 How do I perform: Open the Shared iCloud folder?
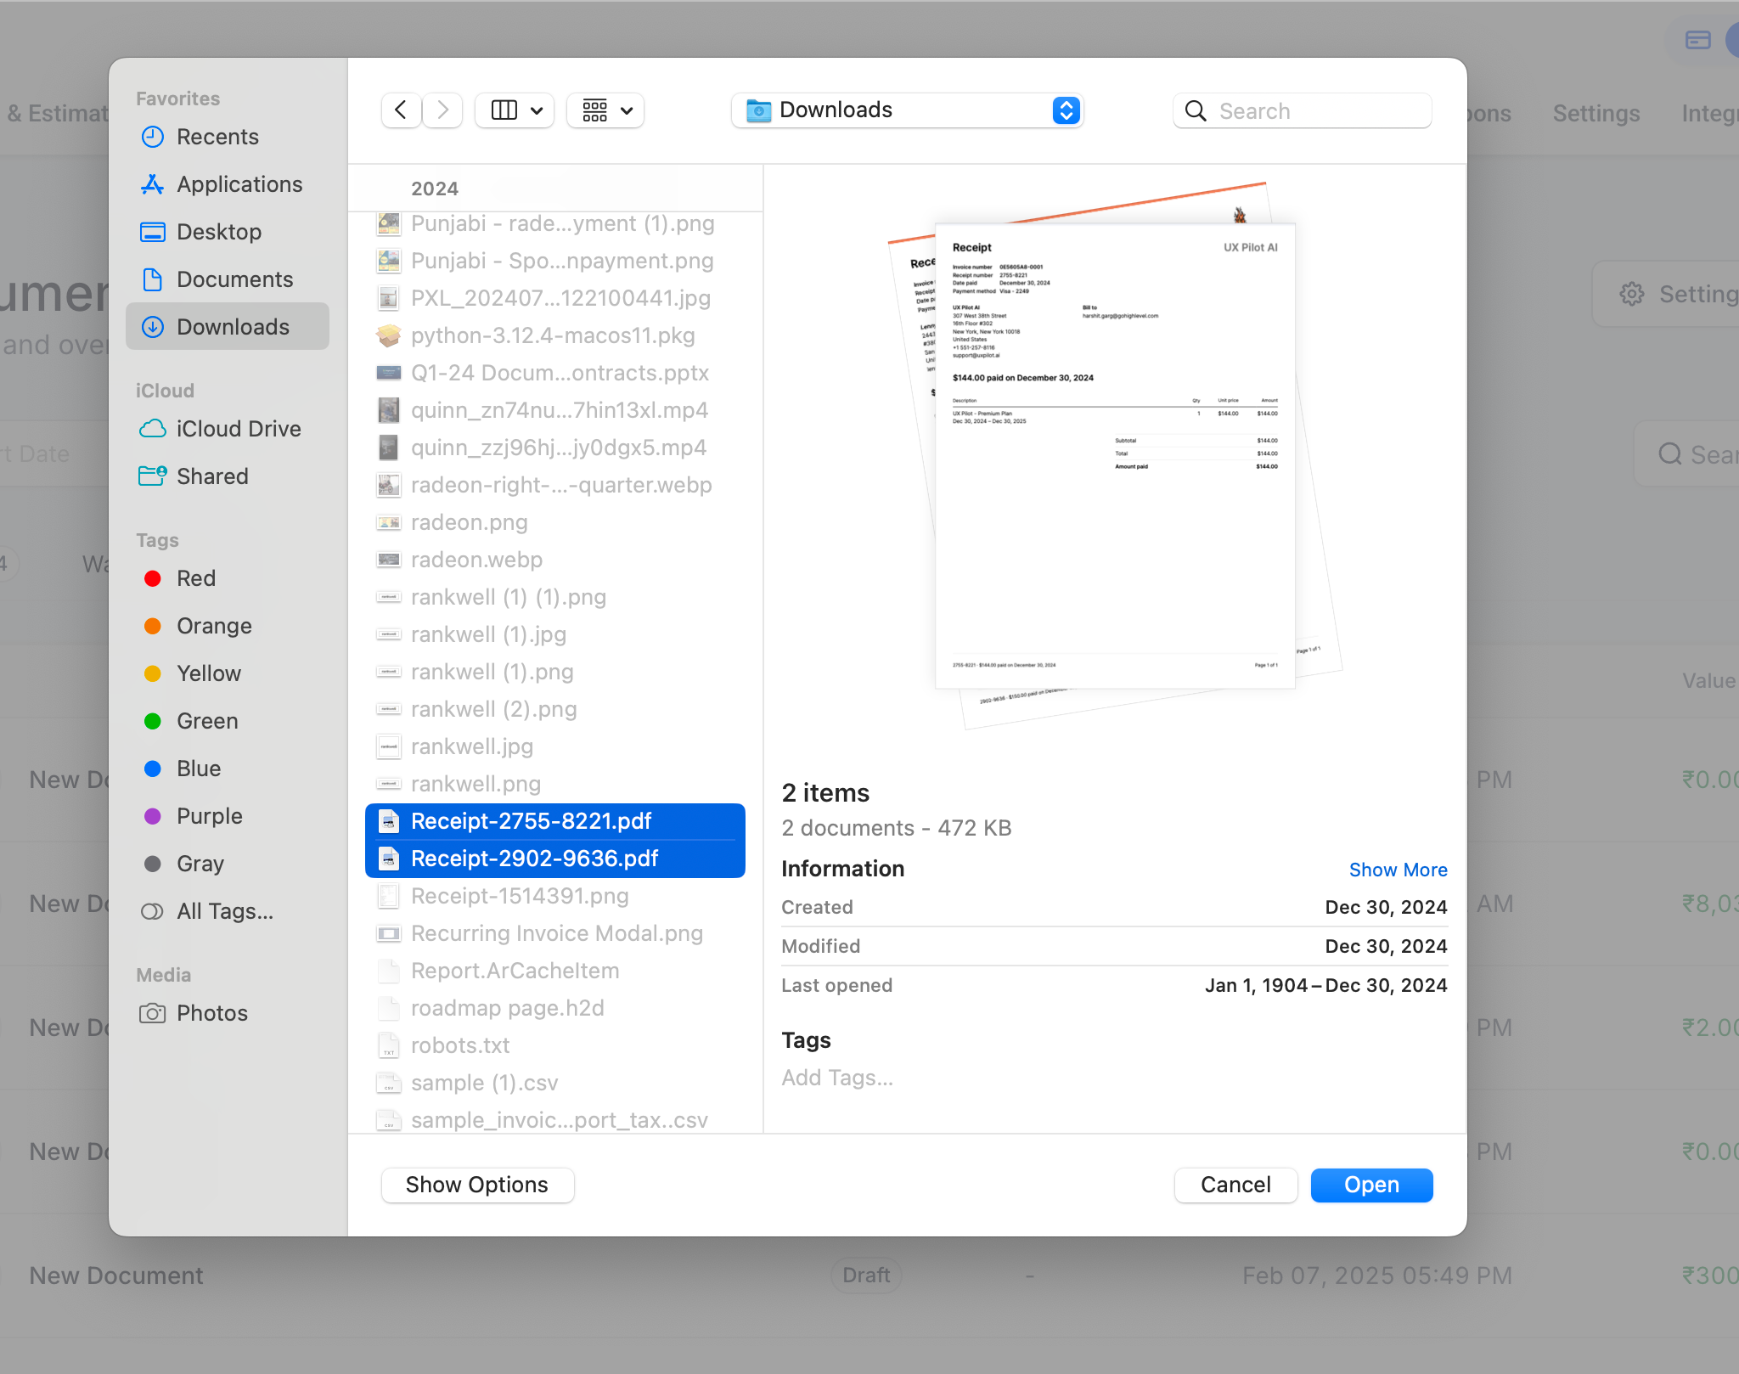coord(212,476)
